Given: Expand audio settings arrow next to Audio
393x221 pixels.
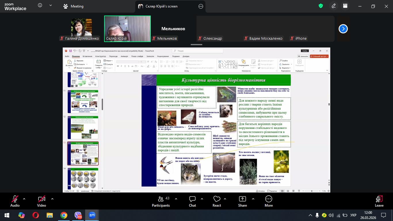Looking at the screenshot, I should [x=24, y=199].
